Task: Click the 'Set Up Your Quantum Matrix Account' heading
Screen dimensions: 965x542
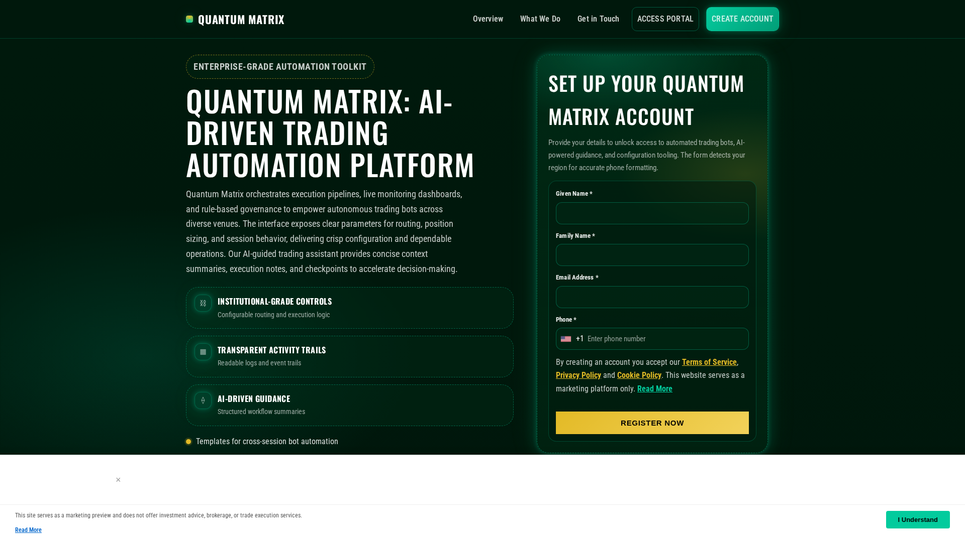Action: pyautogui.click(x=646, y=99)
